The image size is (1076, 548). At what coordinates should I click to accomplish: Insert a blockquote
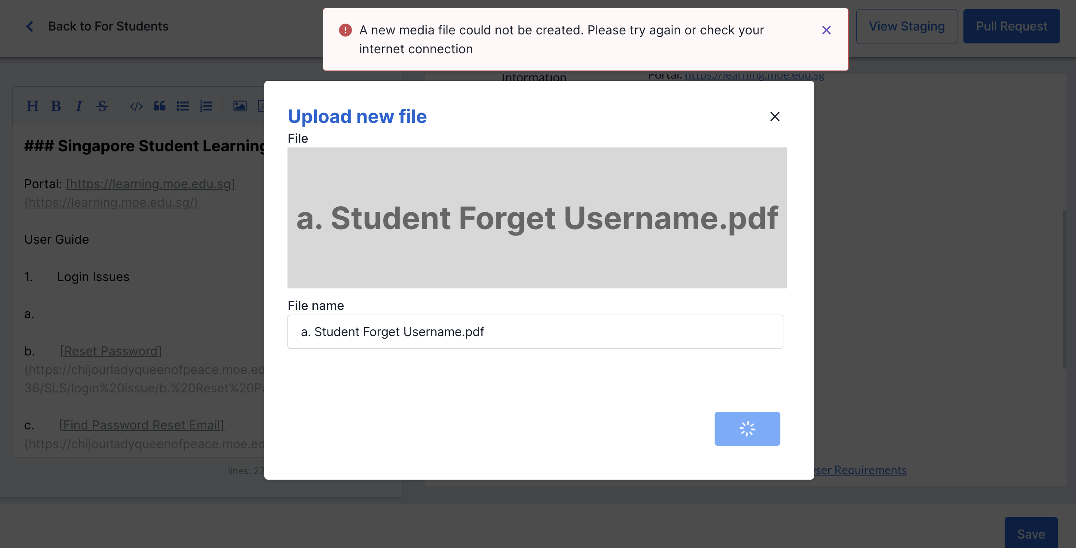coord(159,106)
